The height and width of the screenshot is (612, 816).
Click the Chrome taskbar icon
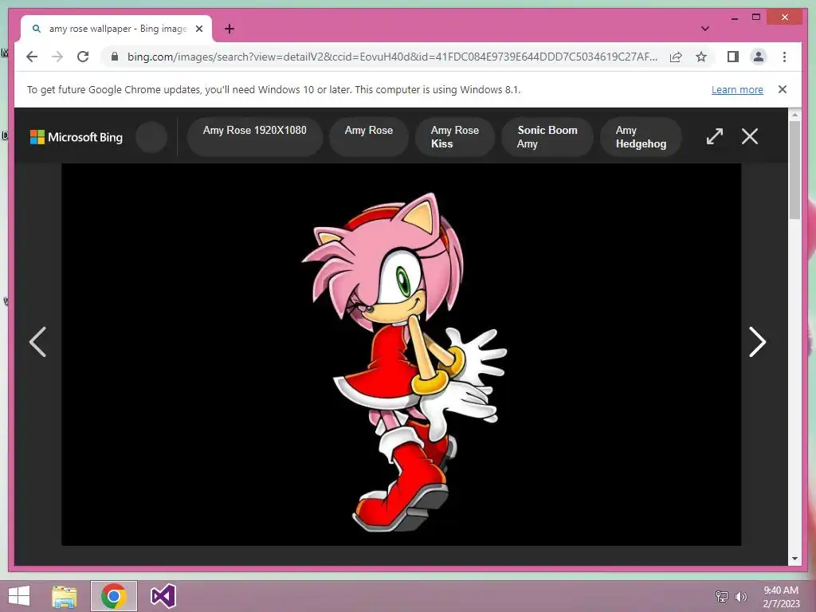click(x=114, y=596)
